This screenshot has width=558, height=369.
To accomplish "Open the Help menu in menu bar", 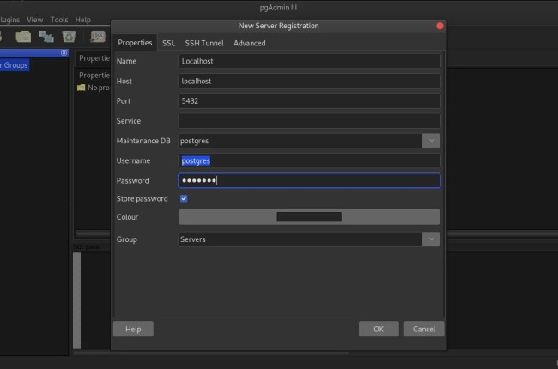I will coord(83,20).
